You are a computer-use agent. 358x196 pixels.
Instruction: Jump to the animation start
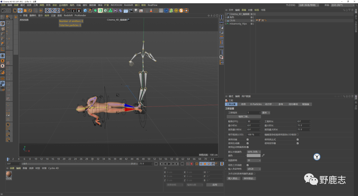(x=156, y=164)
